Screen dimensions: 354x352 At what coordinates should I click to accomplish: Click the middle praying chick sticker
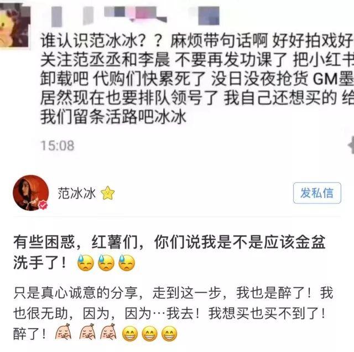(x=87, y=332)
